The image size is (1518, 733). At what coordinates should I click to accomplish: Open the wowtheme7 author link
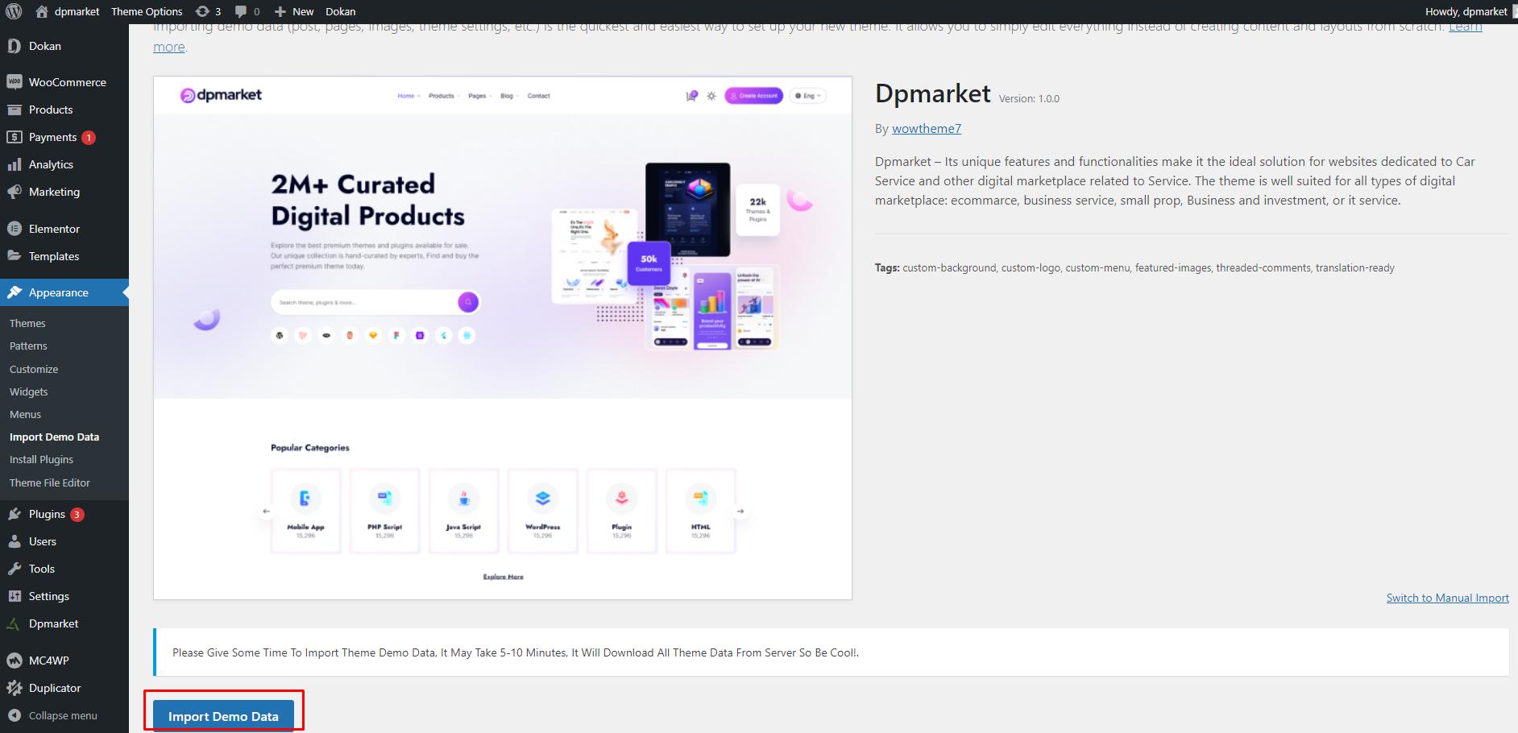[927, 128]
